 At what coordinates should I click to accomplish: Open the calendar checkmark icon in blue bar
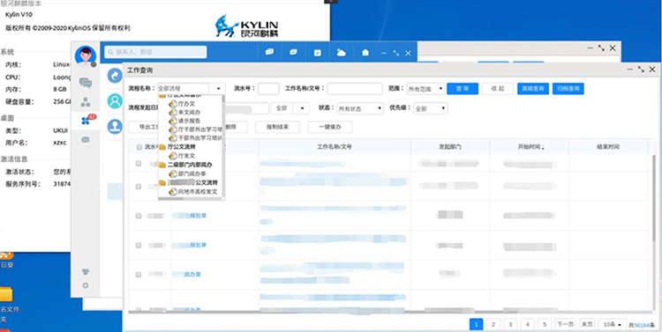pyautogui.click(x=318, y=53)
